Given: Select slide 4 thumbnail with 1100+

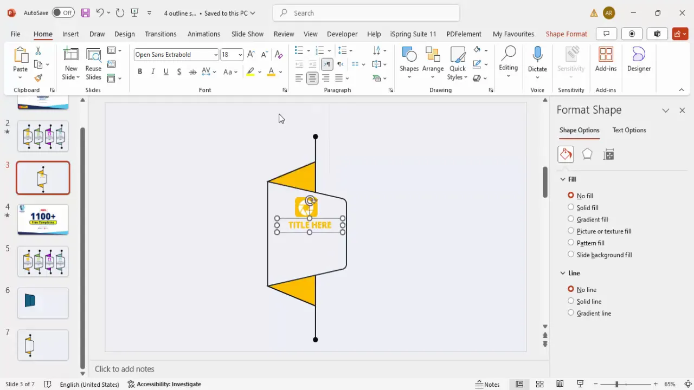Looking at the screenshot, I should [x=43, y=219].
